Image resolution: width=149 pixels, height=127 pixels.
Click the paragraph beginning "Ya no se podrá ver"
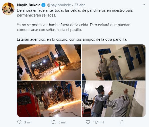pyautogui.click(x=74, y=27)
